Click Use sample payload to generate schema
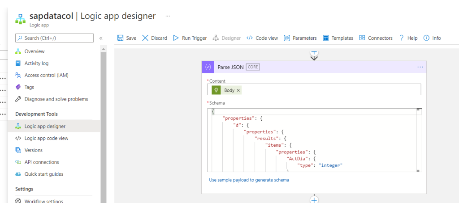Image resolution: width=459 pixels, height=203 pixels. click(249, 180)
